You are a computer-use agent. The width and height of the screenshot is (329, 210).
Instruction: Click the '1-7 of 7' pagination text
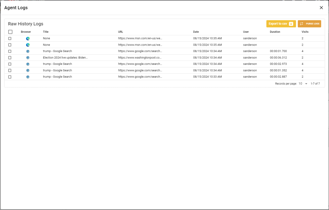315,83
